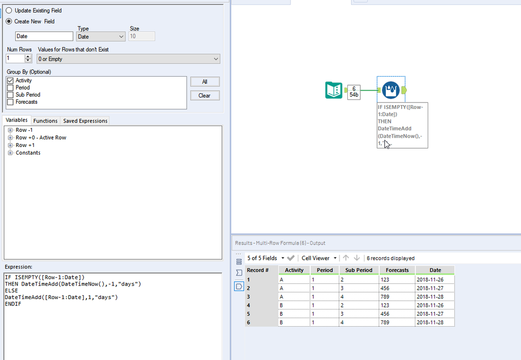Switch to the Saved Expressions tab
This screenshot has width=521, height=360.
click(x=85, y=121)
